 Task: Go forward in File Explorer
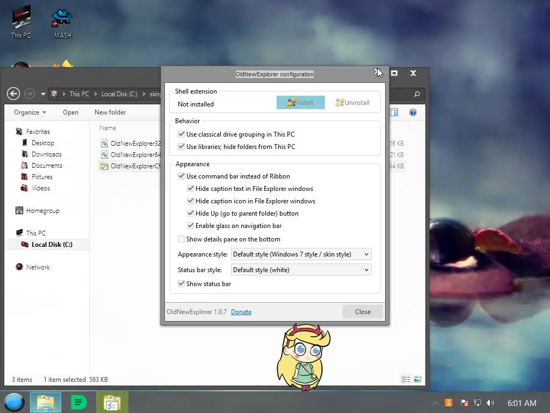point(30,94)
